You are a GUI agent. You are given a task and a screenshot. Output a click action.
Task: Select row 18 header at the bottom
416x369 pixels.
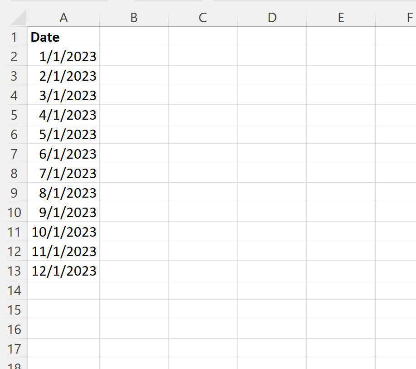point(15,366)
